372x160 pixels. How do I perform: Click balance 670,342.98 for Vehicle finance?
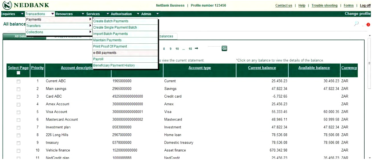click(278, 150)
